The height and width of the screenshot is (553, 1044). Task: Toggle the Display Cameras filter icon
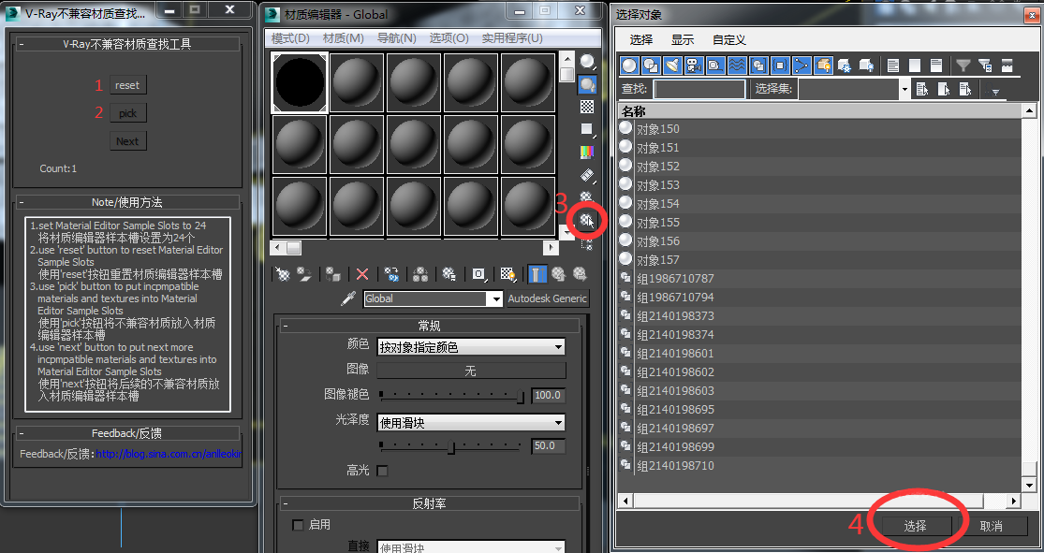tap(694, 65)
